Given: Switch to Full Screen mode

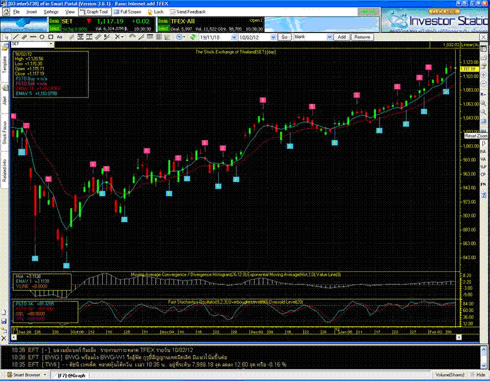Looking at the screenshot, I should pyautogui.click(x=128, y=12).
